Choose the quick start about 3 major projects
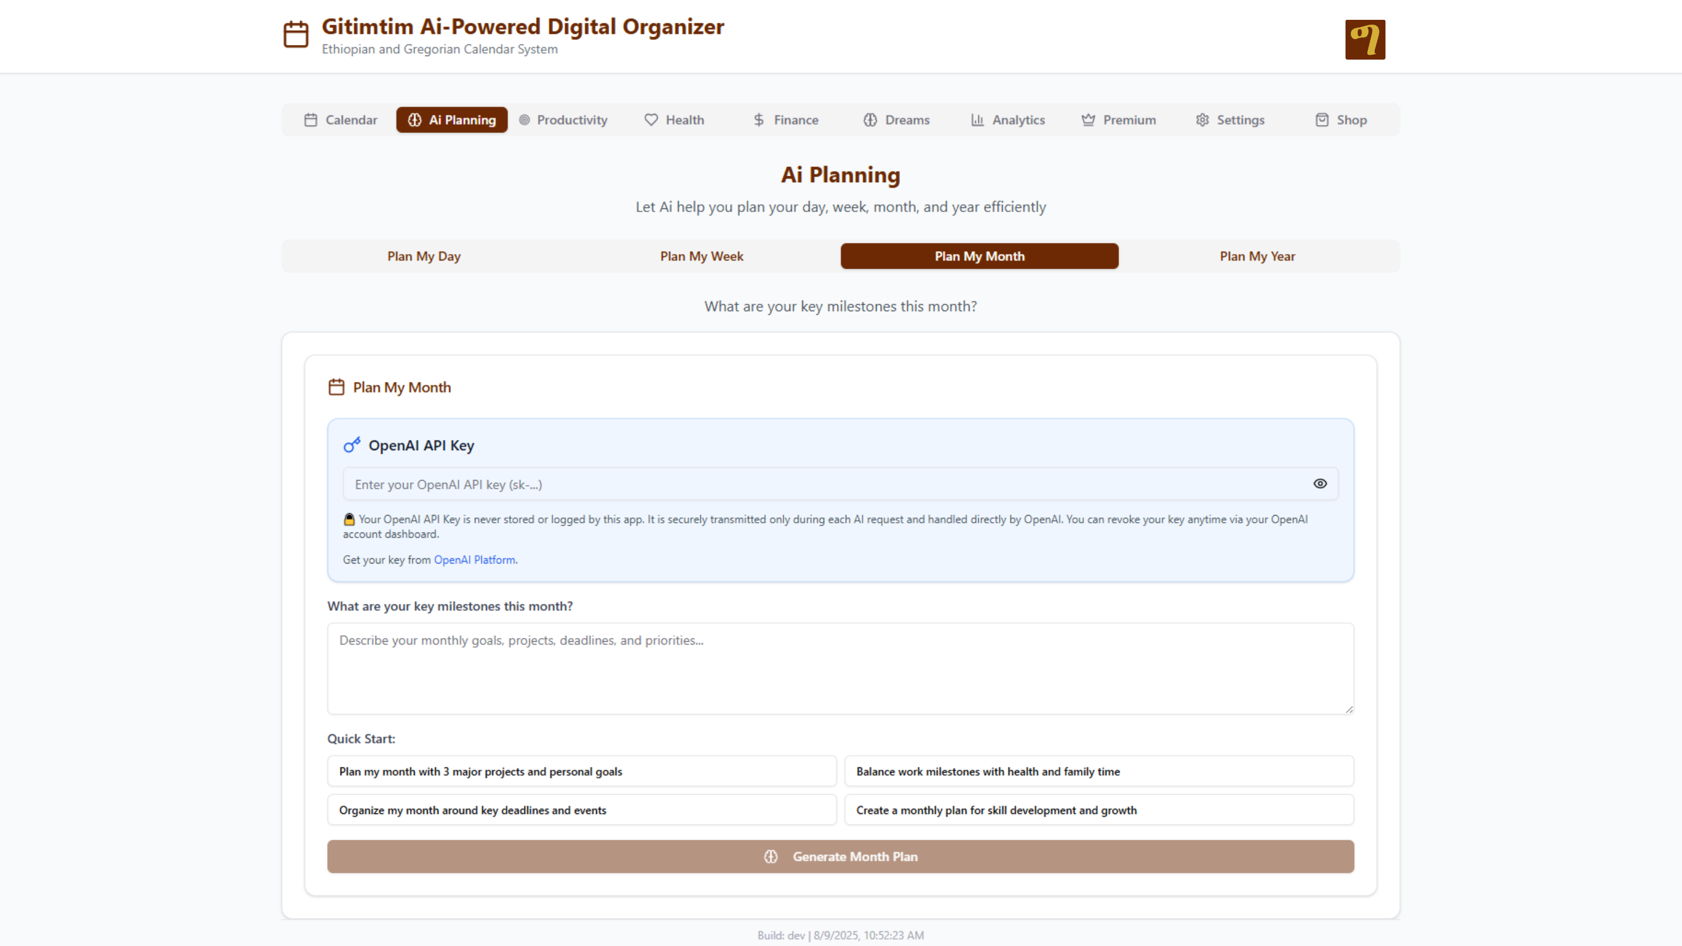Screen dimensions: 1682x946 [x=581, y=771]
